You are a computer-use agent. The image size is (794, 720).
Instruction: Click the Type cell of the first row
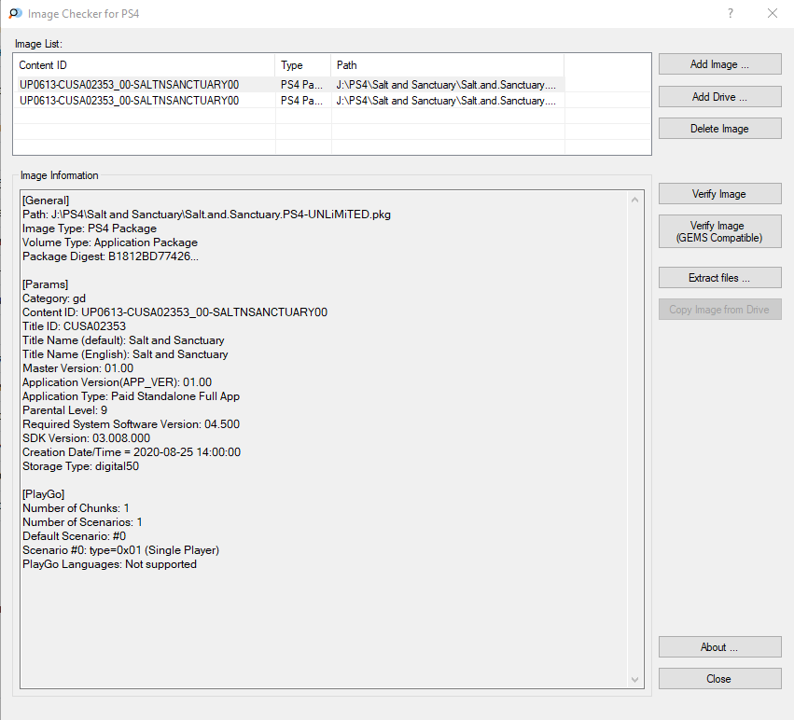301,85
